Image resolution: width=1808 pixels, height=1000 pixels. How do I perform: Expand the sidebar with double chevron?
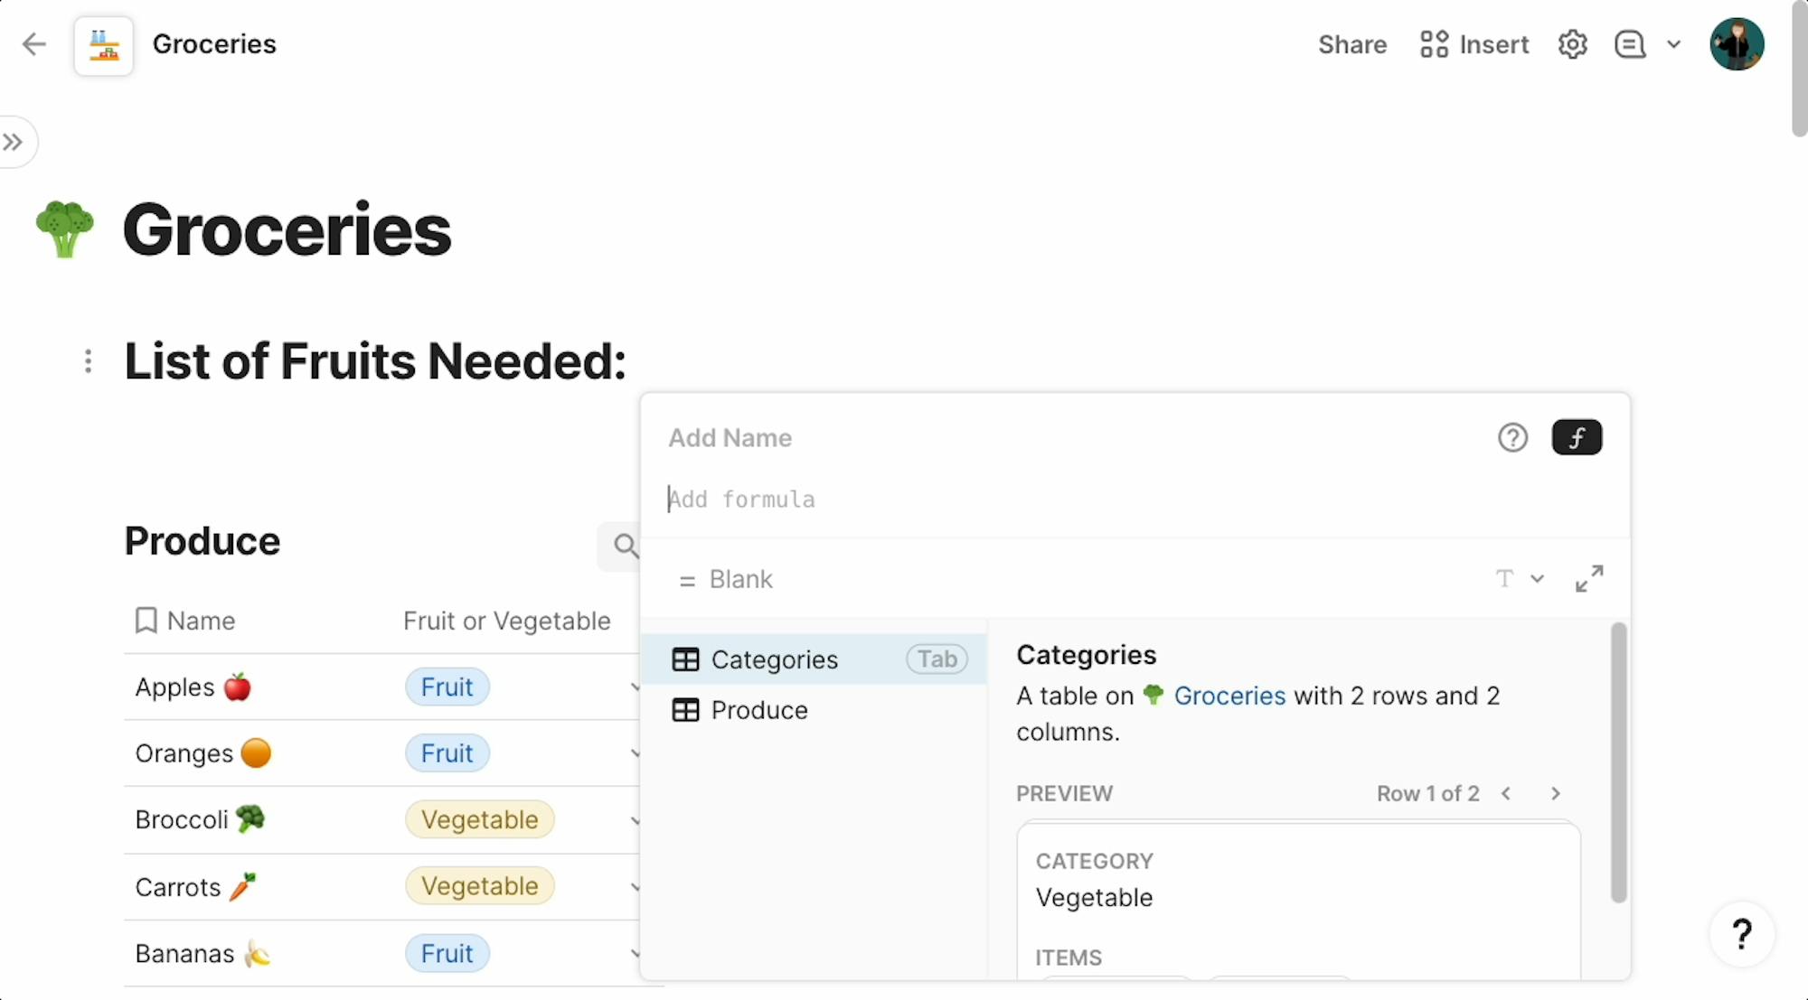click(x=13, y=142)
